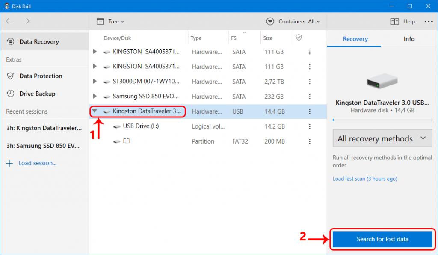Open Load last scan from 3 hours ago

point(364,179)
